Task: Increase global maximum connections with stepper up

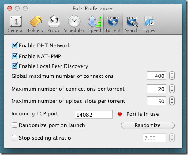Action: click(x=172, y=74)
